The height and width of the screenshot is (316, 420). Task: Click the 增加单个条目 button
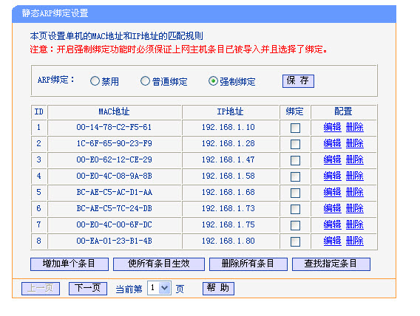[x=70, y=264]
